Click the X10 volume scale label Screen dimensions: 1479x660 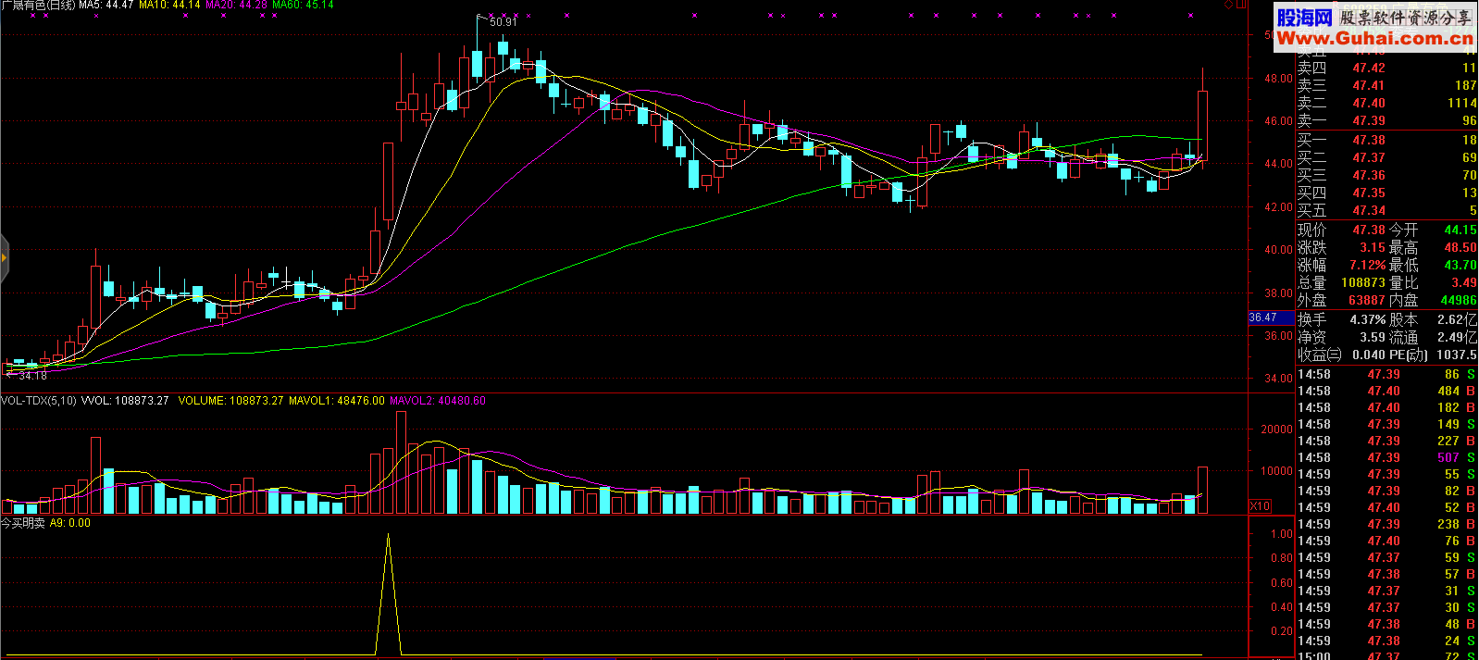pyautogui.click(x=1260, y=506)
